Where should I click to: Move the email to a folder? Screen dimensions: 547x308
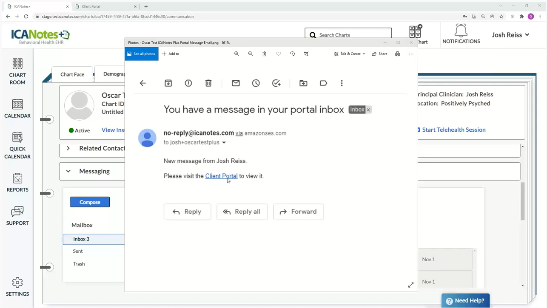[303, 83]
